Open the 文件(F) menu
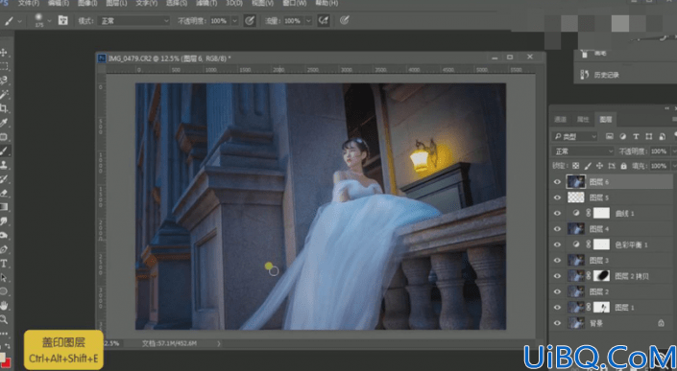This screenshot has width=677, height=371. (x=29, y=3)
